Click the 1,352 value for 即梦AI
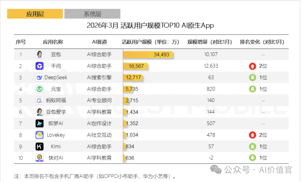Screen dimensions: 302x182 click(132, 124)
